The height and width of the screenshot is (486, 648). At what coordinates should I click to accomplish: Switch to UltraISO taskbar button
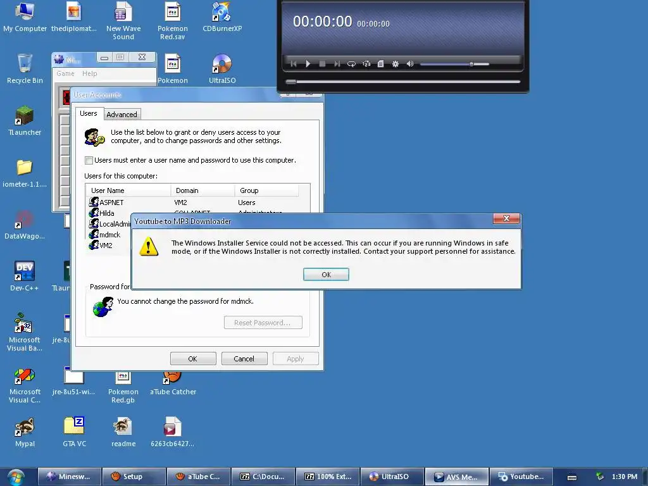coord(392,477)
